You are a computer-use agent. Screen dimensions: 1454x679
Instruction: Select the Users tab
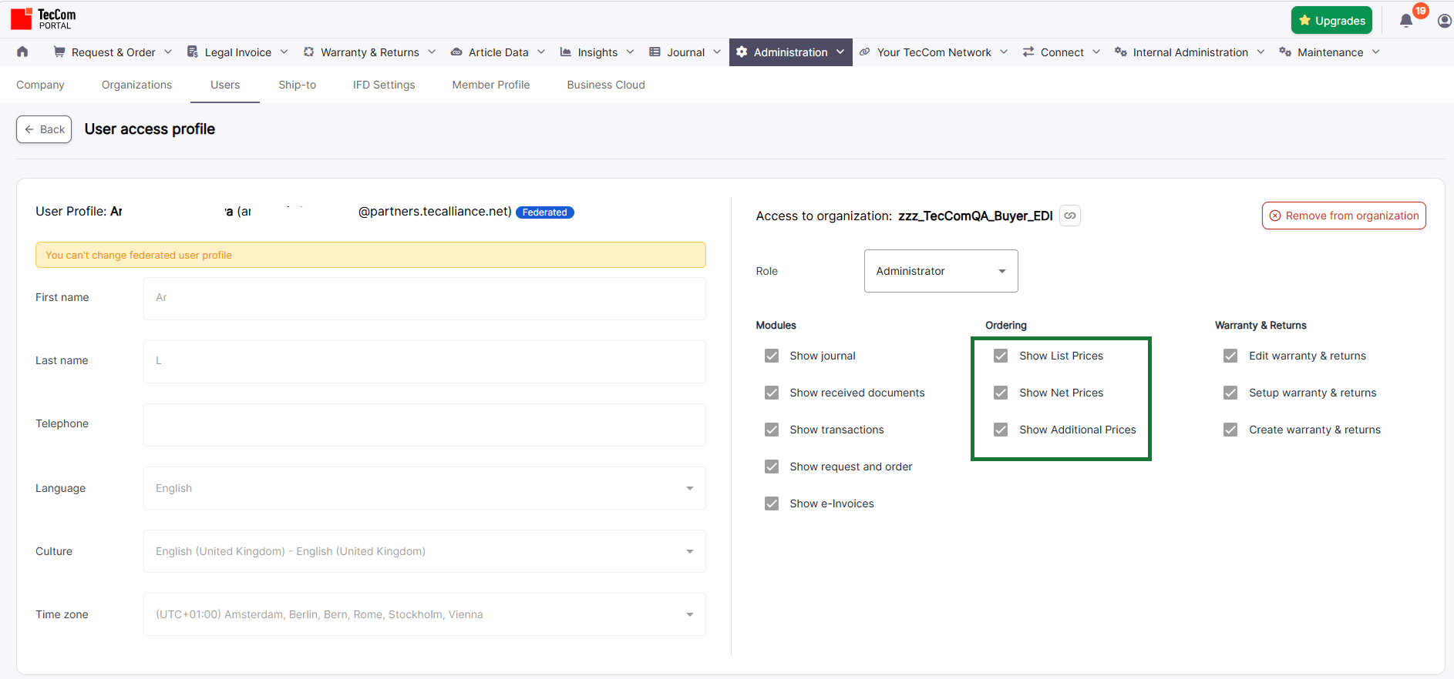point(225,85)
